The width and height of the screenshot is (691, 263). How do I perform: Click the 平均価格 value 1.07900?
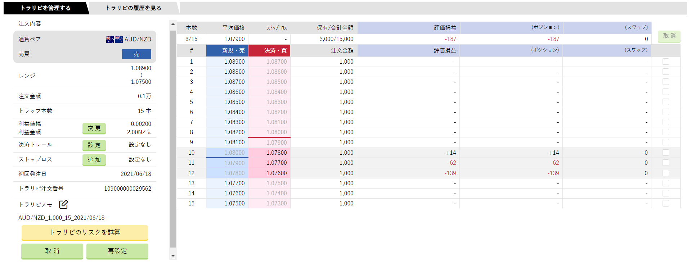234,39
